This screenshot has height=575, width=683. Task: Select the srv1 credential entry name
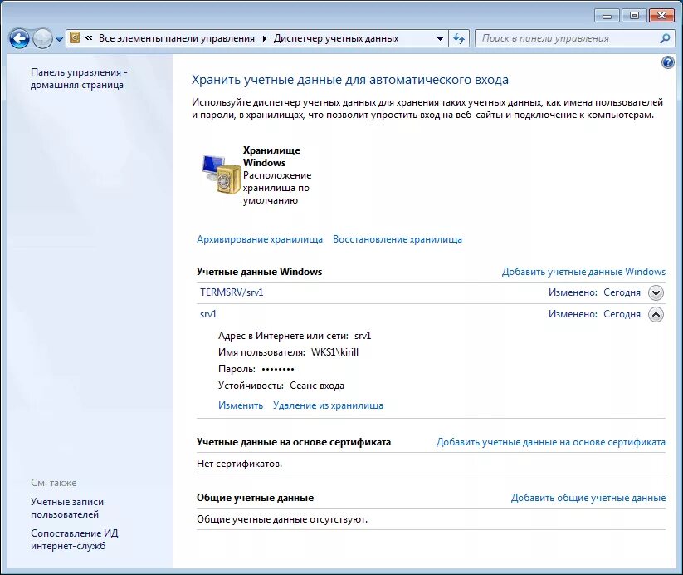click(x=208, y=314)
